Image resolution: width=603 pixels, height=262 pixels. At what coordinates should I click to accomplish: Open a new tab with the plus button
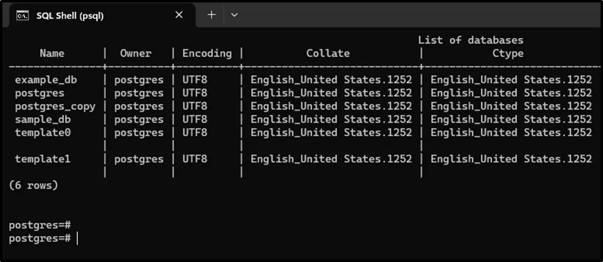pos(212,15)
